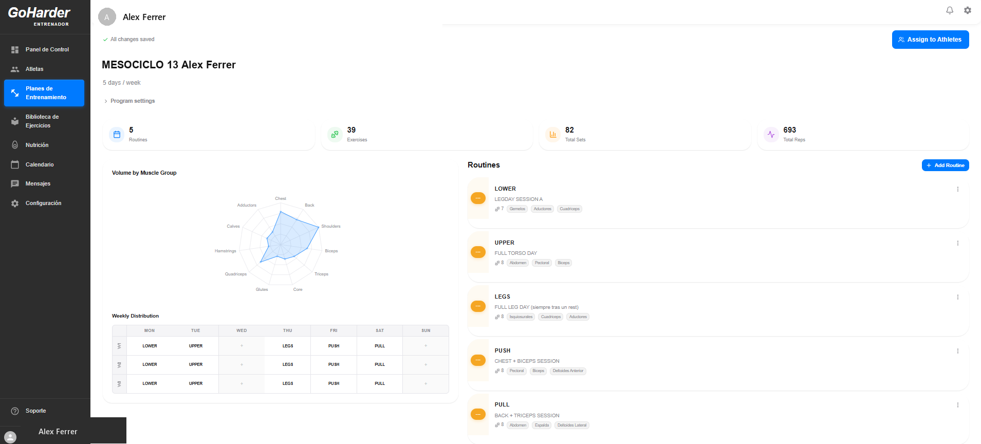This screenshot has height=444, width=981.
Task: Click the orange icon on LEGS routine
Action: [478, 306]
